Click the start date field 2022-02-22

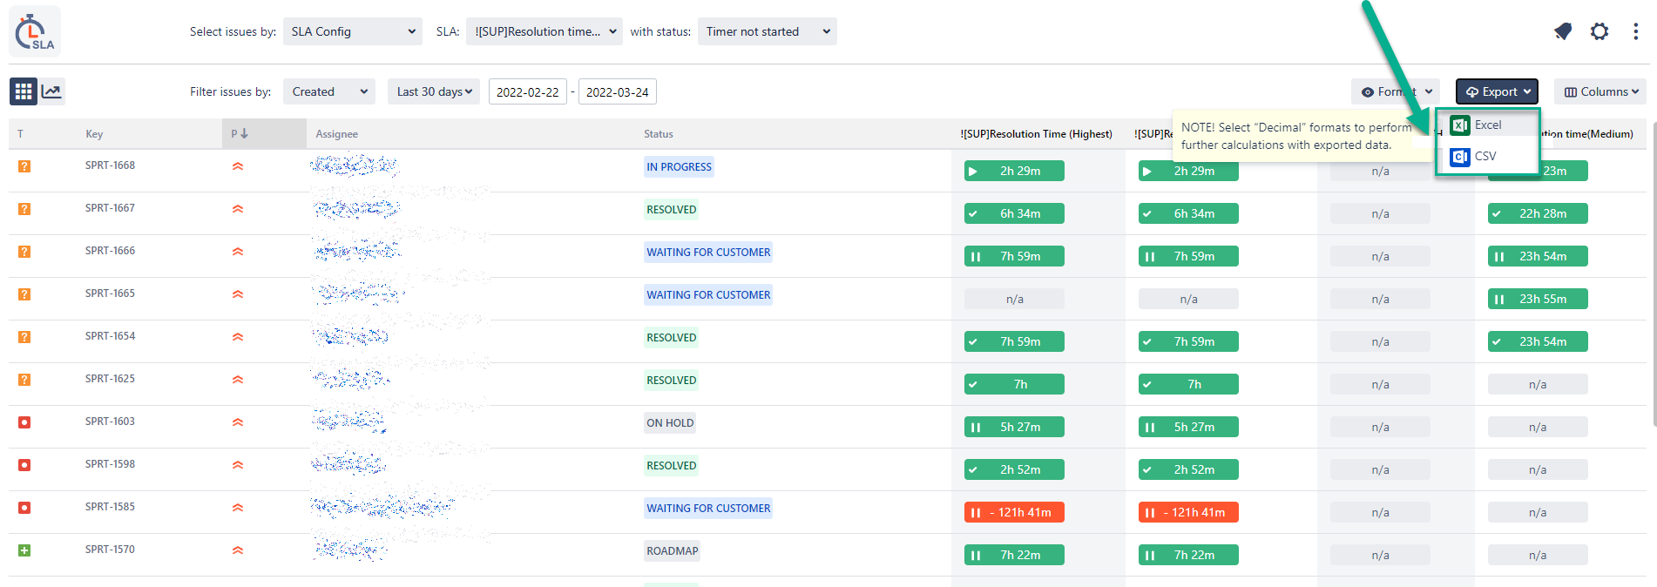pos(528,91)
